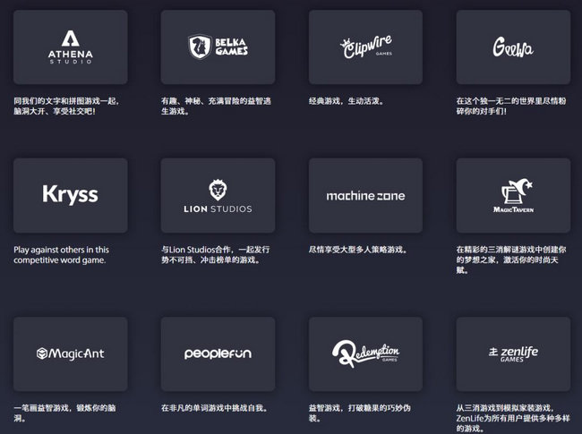Click the Athena Studio description '同我们的文字和拼图游戏一起'
The height and width of the screenshot is (434, 582).
66,106
